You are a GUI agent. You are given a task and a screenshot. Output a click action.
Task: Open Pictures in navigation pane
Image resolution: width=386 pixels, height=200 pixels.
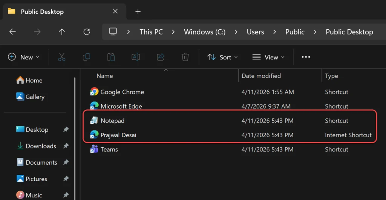32,179
